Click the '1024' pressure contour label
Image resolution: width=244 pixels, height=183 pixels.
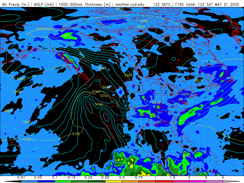click(x=39, y=127)
